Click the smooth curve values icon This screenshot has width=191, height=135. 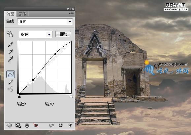pyautogui.click(x=10, y=89)
